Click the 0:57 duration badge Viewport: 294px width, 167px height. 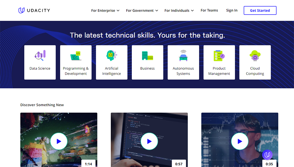[179, 164]
